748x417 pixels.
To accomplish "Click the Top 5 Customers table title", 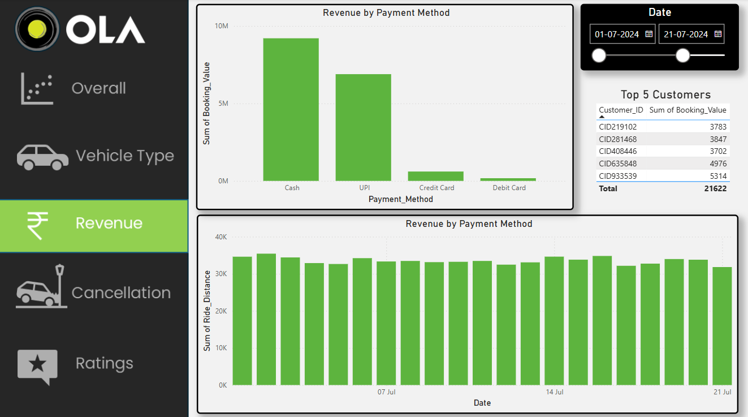I will point(666,94).
